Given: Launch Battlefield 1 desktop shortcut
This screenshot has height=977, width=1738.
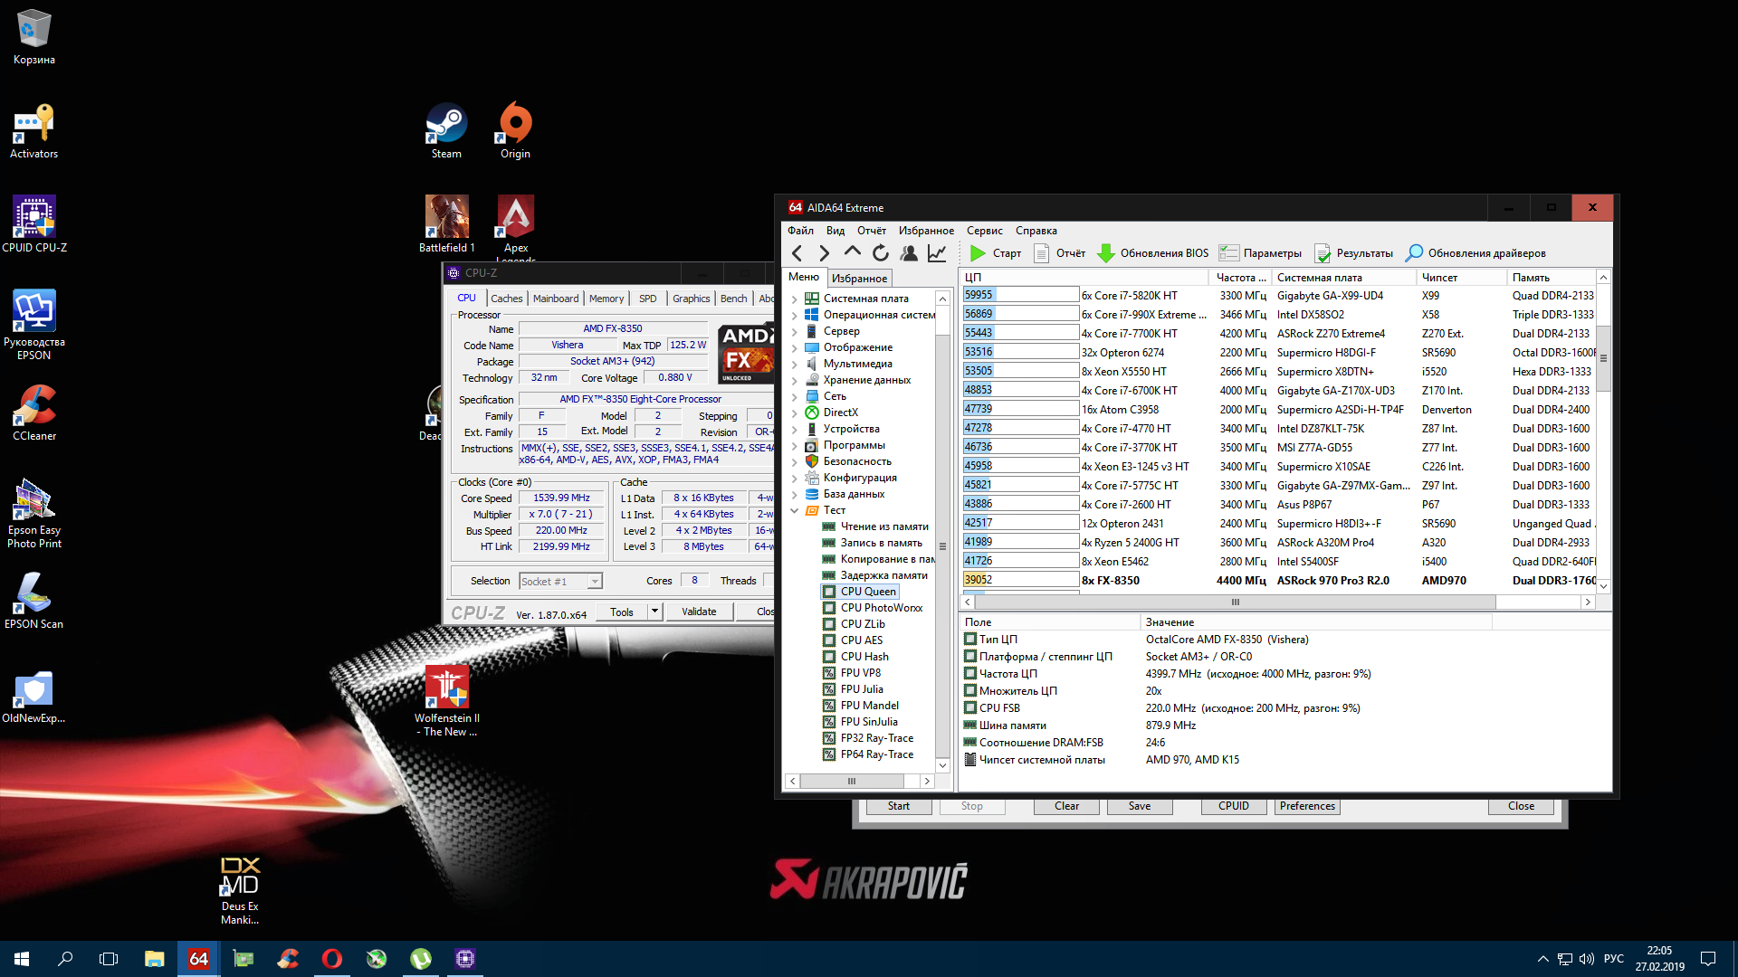Looking at the screenshot, I should point(446,224).
